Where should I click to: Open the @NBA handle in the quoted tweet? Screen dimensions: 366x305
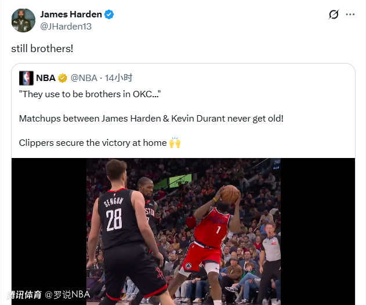pyautogui.click(x=84, y=78)
